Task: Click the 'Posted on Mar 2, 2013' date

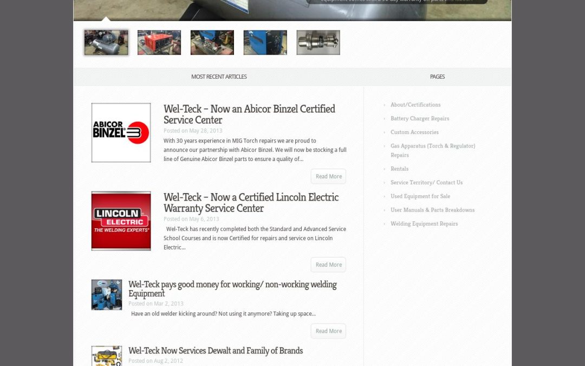Action: coord(156,304)
